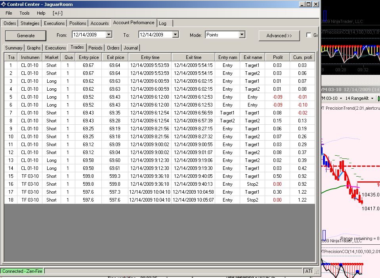Sort by the Market column header

(52, 57)
